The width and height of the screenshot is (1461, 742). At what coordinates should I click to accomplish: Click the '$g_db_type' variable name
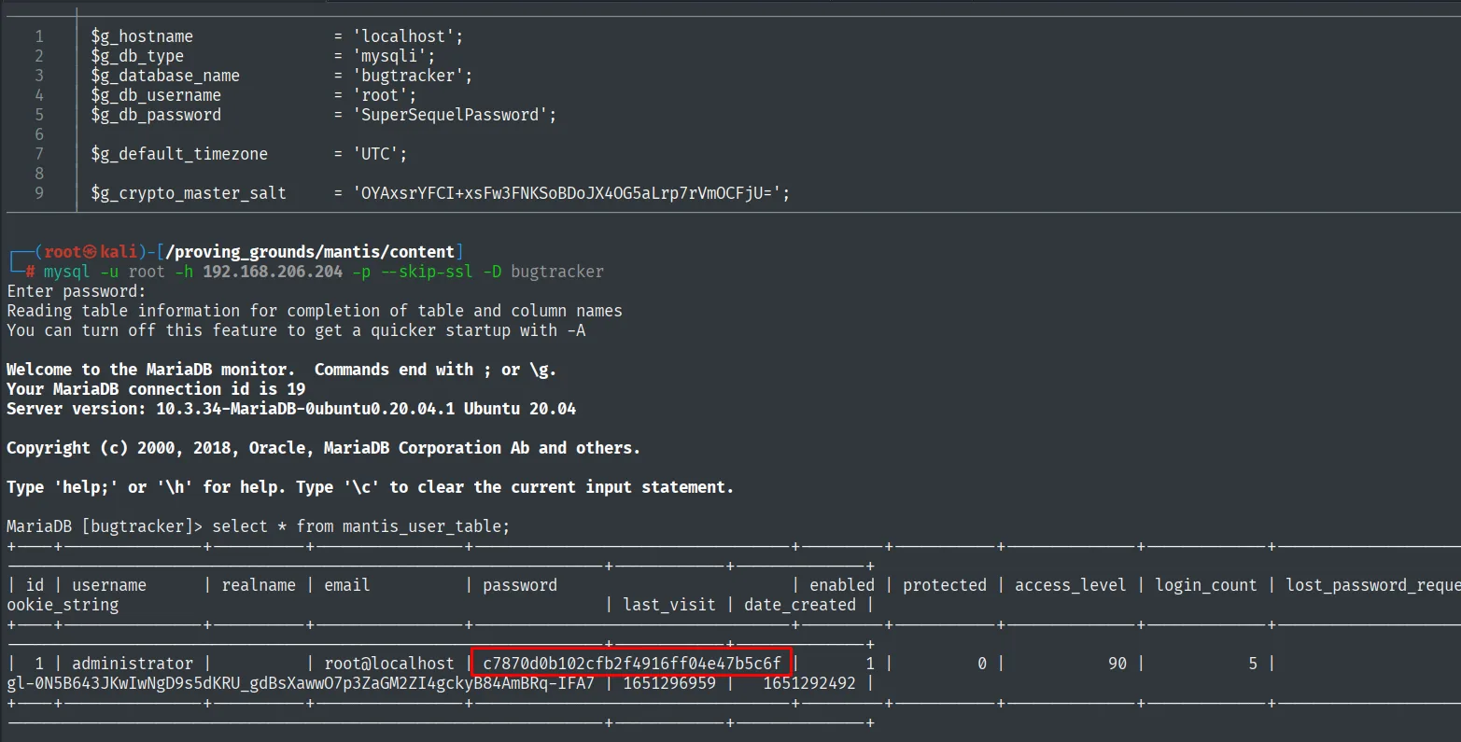pos(137,56)
